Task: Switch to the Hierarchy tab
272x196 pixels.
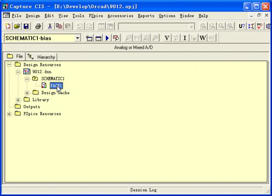Action: point(42,56)
